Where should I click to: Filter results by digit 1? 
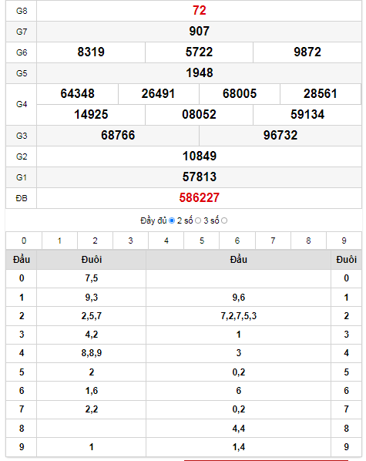pyautogui.click(x=59, y=241)
